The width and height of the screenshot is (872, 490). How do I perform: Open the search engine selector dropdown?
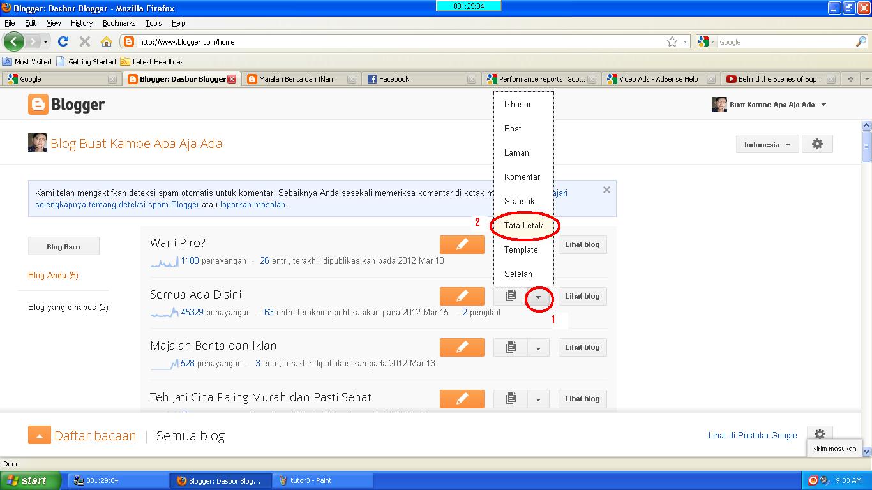point(705,41)
